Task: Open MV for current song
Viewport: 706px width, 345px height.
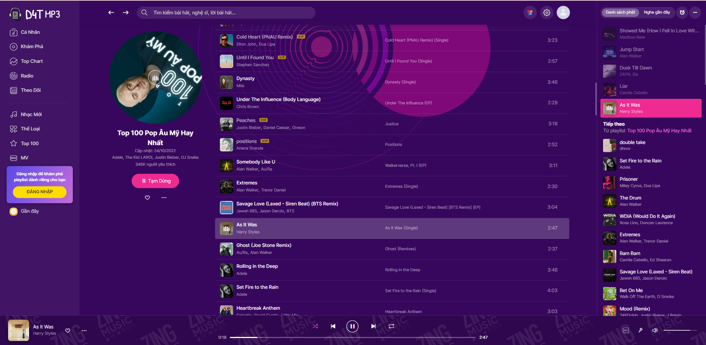Action: point(626,330)
